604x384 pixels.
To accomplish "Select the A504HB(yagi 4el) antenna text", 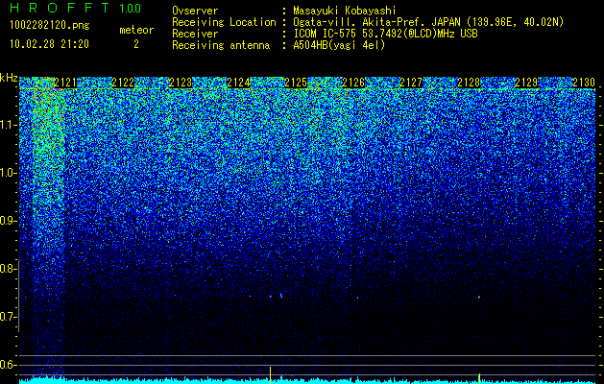I will click(339, 45).
